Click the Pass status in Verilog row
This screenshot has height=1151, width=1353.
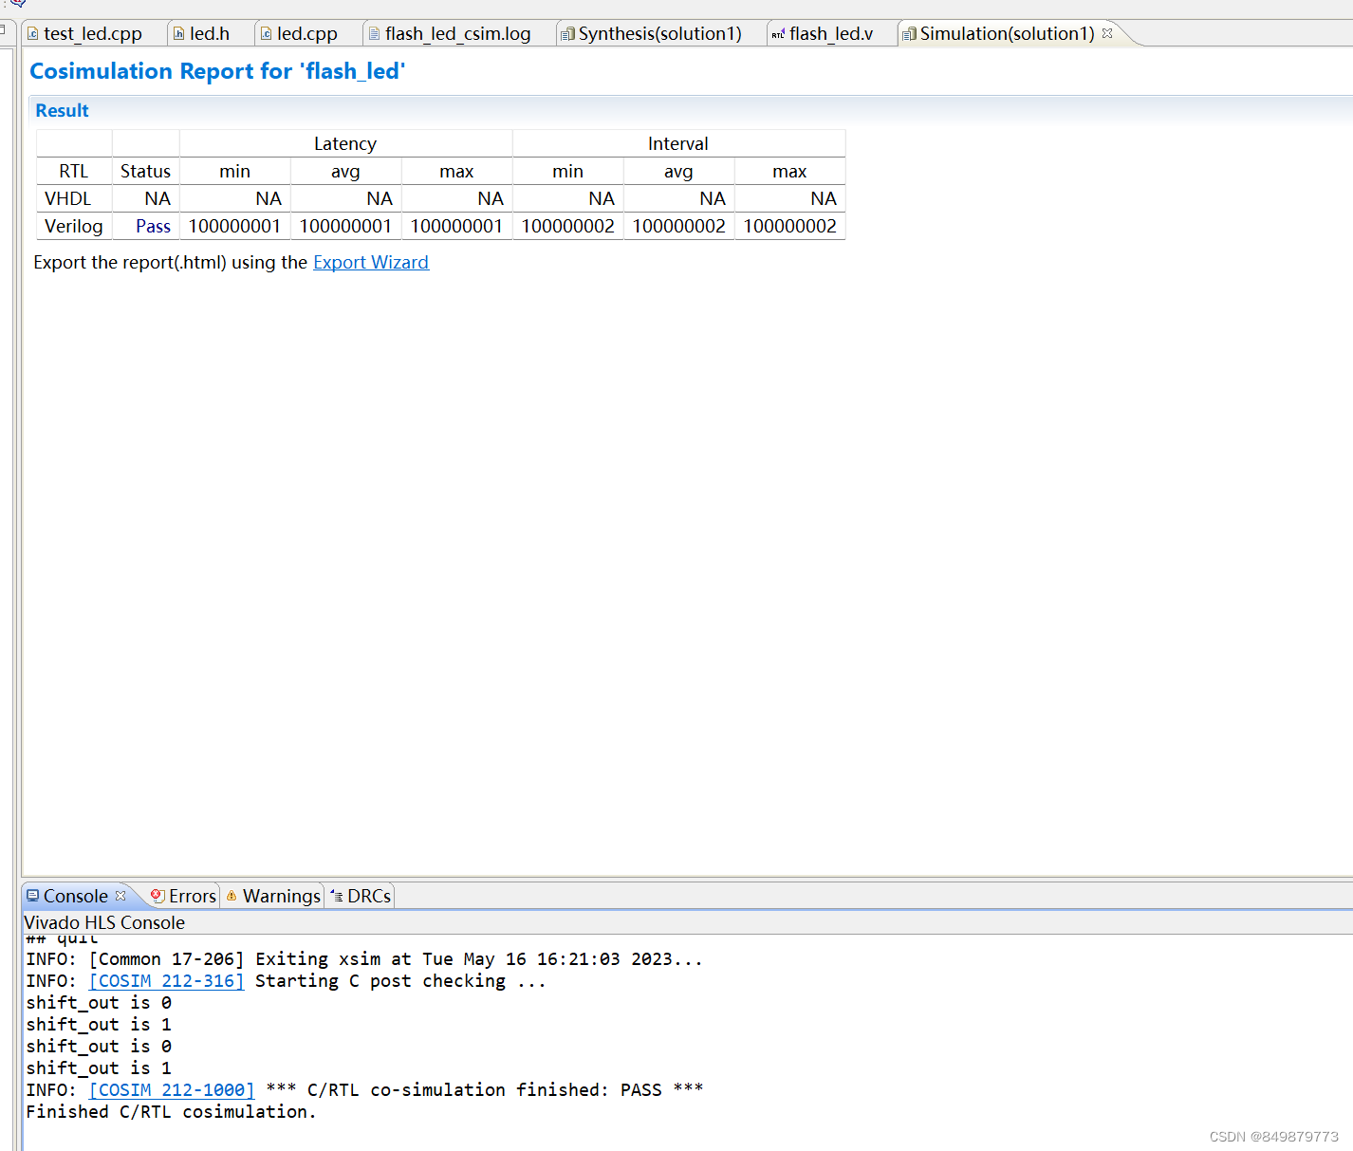153,227
